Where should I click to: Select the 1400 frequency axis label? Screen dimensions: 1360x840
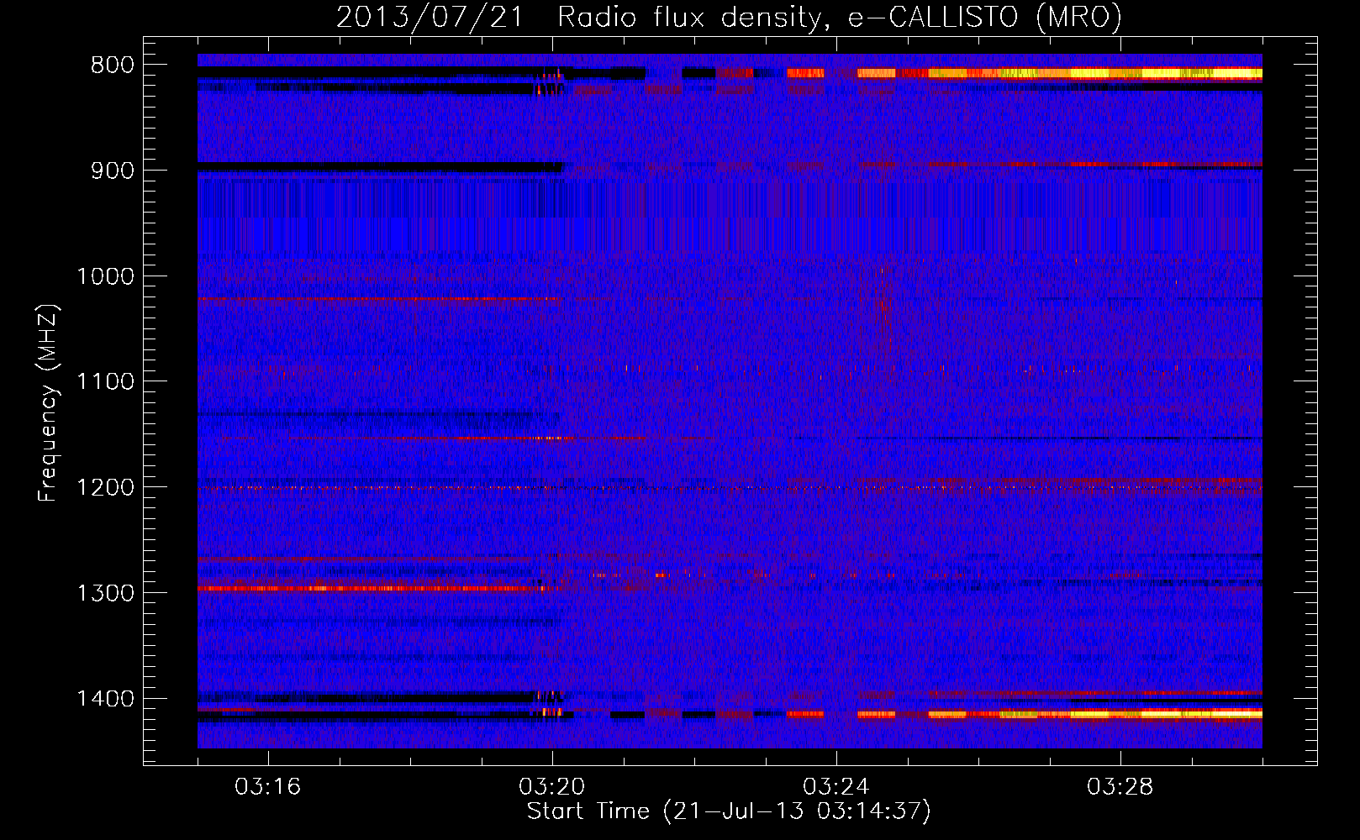[105, 699]
